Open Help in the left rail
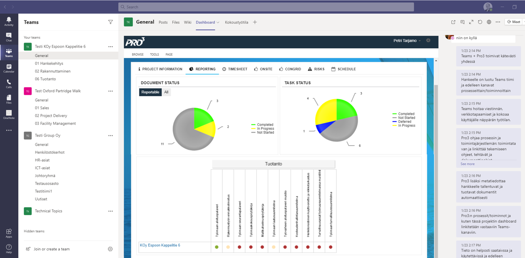525x258 pixels. [x=9, y=249]
